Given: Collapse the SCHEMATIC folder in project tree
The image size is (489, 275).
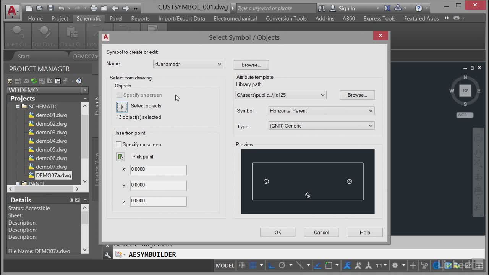Looking at the screenshot, I should [x=18, y=107].
